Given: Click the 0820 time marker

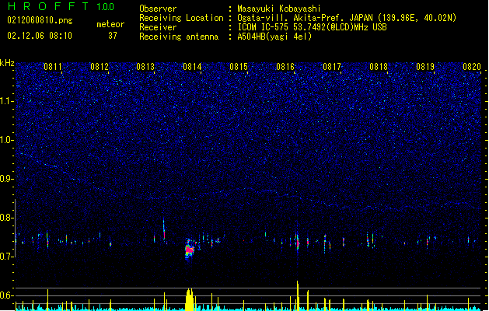Looking at the screenshot, I should 472,67.
